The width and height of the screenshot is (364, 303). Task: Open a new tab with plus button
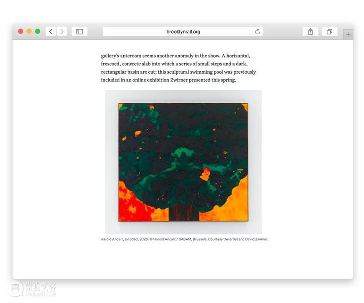[x=348, y=35]
